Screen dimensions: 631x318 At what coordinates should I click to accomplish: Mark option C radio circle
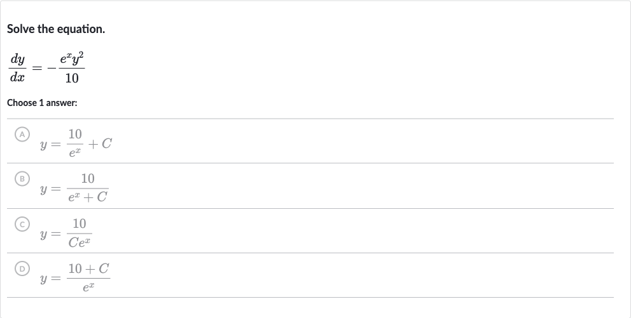(x=22, y=224)
